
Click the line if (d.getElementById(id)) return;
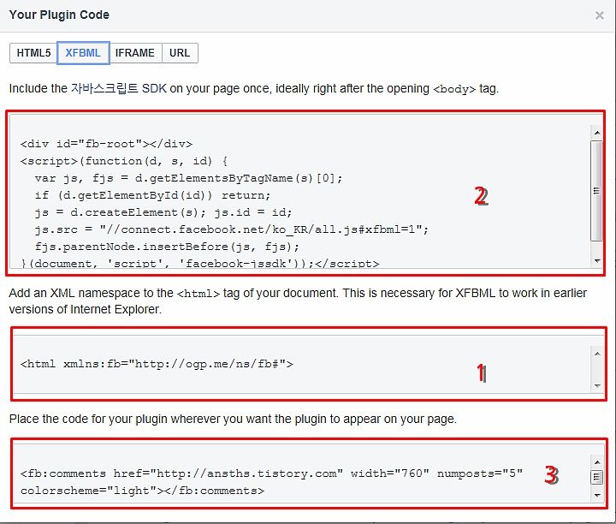152,195
